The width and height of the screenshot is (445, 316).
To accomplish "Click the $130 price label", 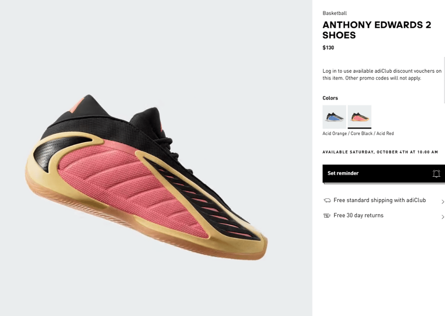I will point(329,48).
